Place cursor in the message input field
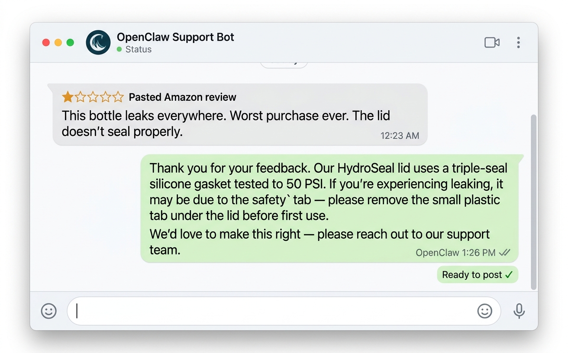 pyautogui.click(x=277, y=311)
